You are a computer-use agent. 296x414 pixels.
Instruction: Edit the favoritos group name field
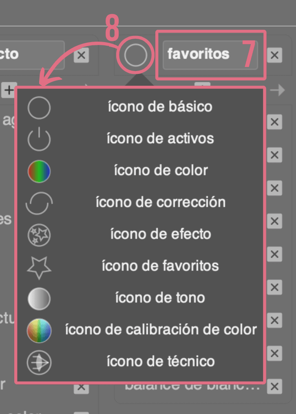point(210,55)
